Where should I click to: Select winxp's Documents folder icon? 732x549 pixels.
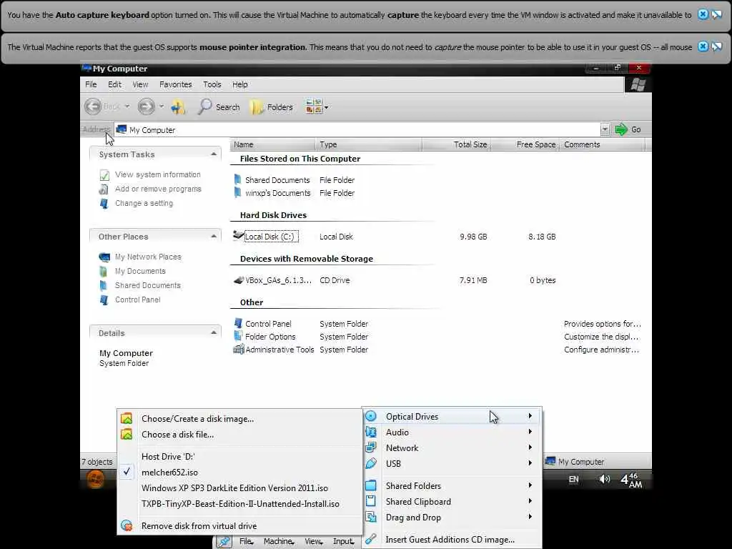237,192
